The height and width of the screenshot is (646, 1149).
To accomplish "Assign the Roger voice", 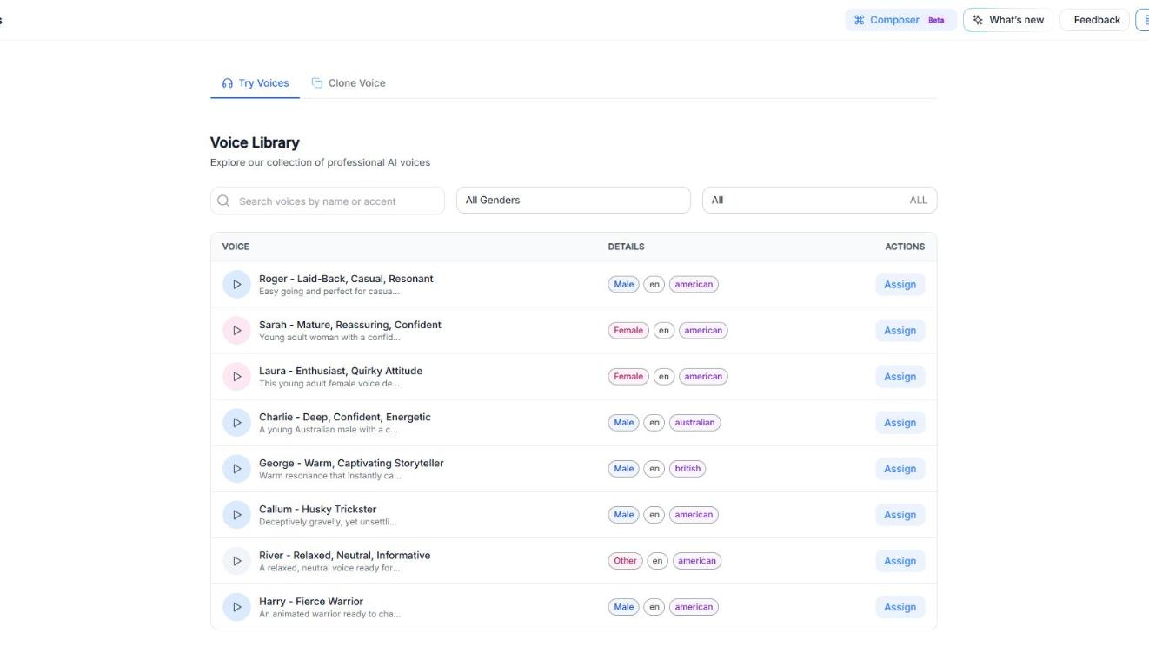I will tap(900, 285).
